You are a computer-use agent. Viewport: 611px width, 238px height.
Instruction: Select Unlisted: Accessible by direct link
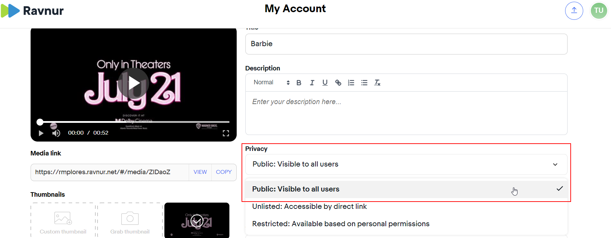406,206
